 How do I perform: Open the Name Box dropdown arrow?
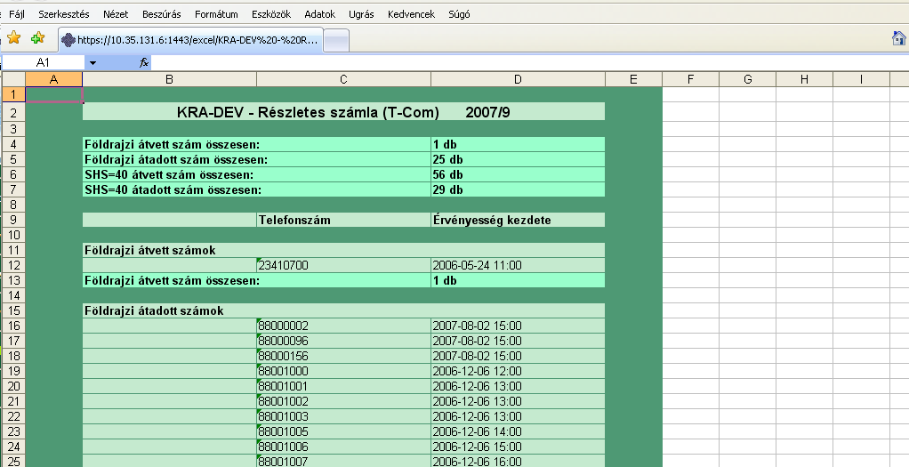(93, 62)
